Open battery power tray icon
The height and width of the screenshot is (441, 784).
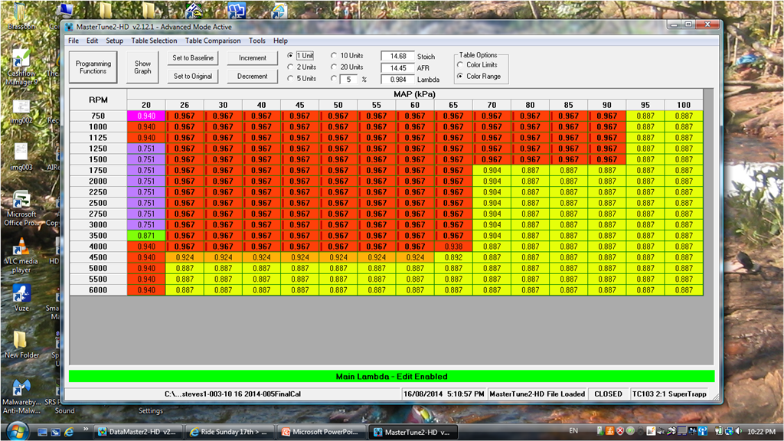pos(719,431)
